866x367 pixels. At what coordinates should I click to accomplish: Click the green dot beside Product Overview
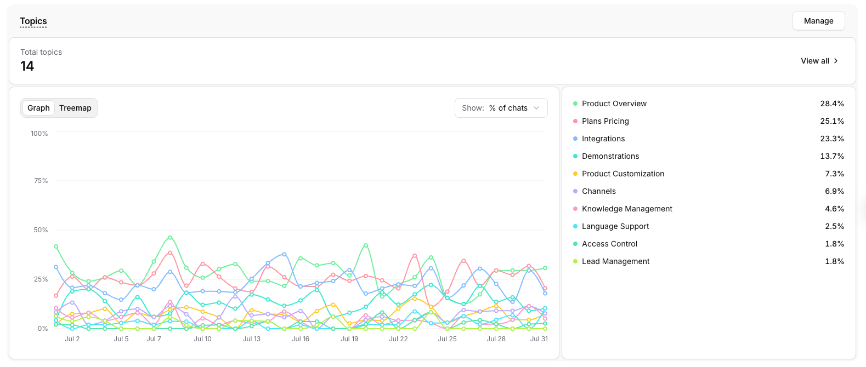(x=575, y=104)
